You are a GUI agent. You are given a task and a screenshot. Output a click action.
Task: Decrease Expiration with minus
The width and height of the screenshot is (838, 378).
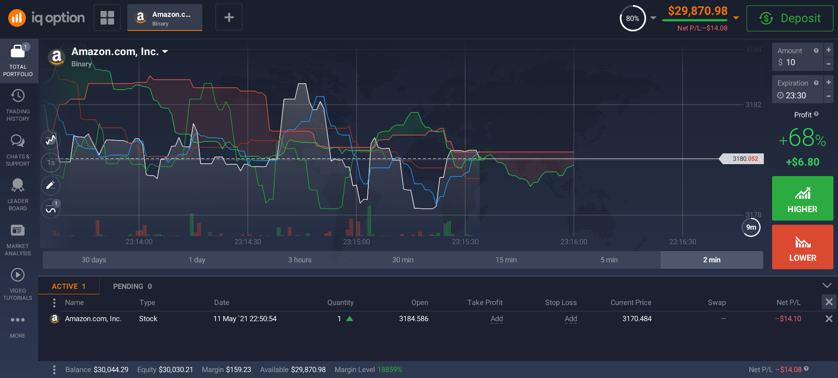click(828, 96)
